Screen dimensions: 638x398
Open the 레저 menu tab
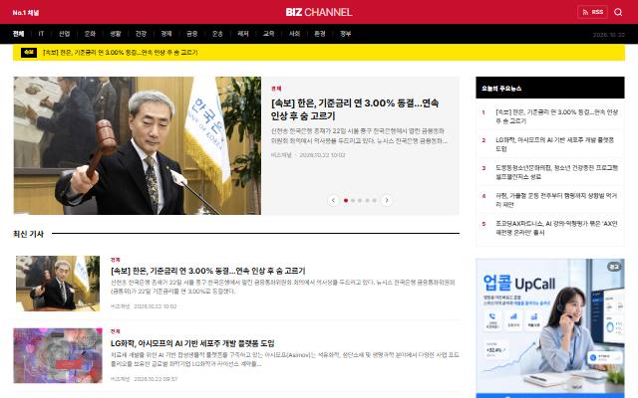(x=243, y=34)
